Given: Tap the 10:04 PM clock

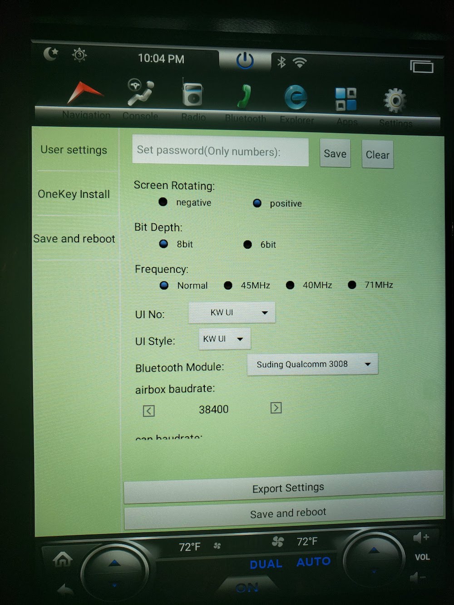Looking at the screenshot, I should (161, 59).
